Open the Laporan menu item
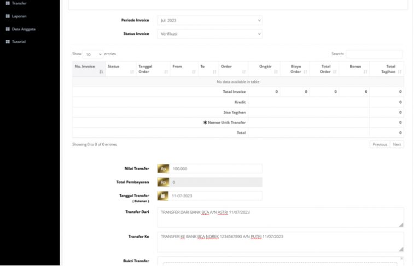Viewport: 414px width, 266px height. [x=19, y=16]
